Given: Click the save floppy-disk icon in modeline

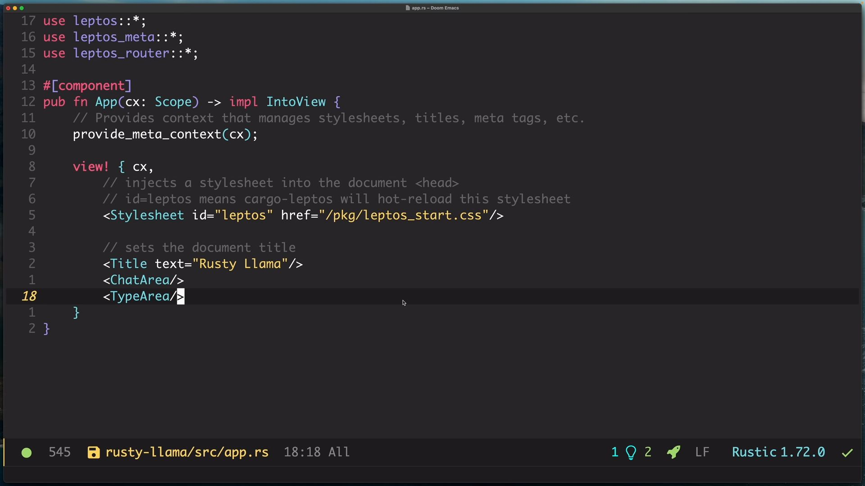Looking at the screenshot, I should pos(93,453).
